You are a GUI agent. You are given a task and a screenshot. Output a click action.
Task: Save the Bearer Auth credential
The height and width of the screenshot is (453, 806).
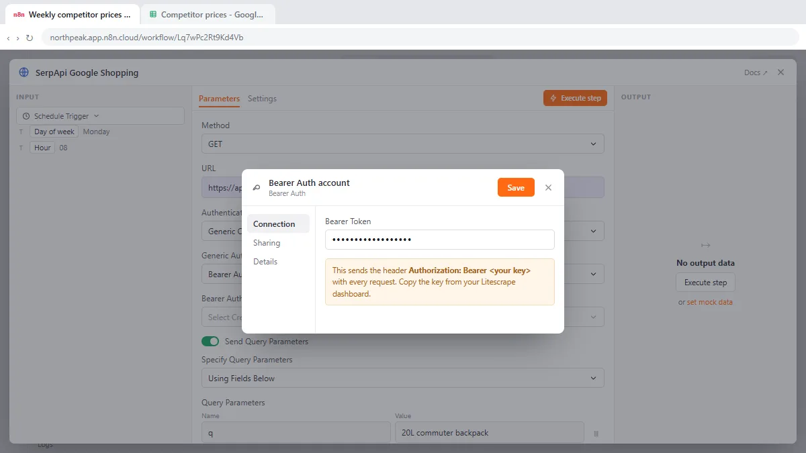(516, 188)
